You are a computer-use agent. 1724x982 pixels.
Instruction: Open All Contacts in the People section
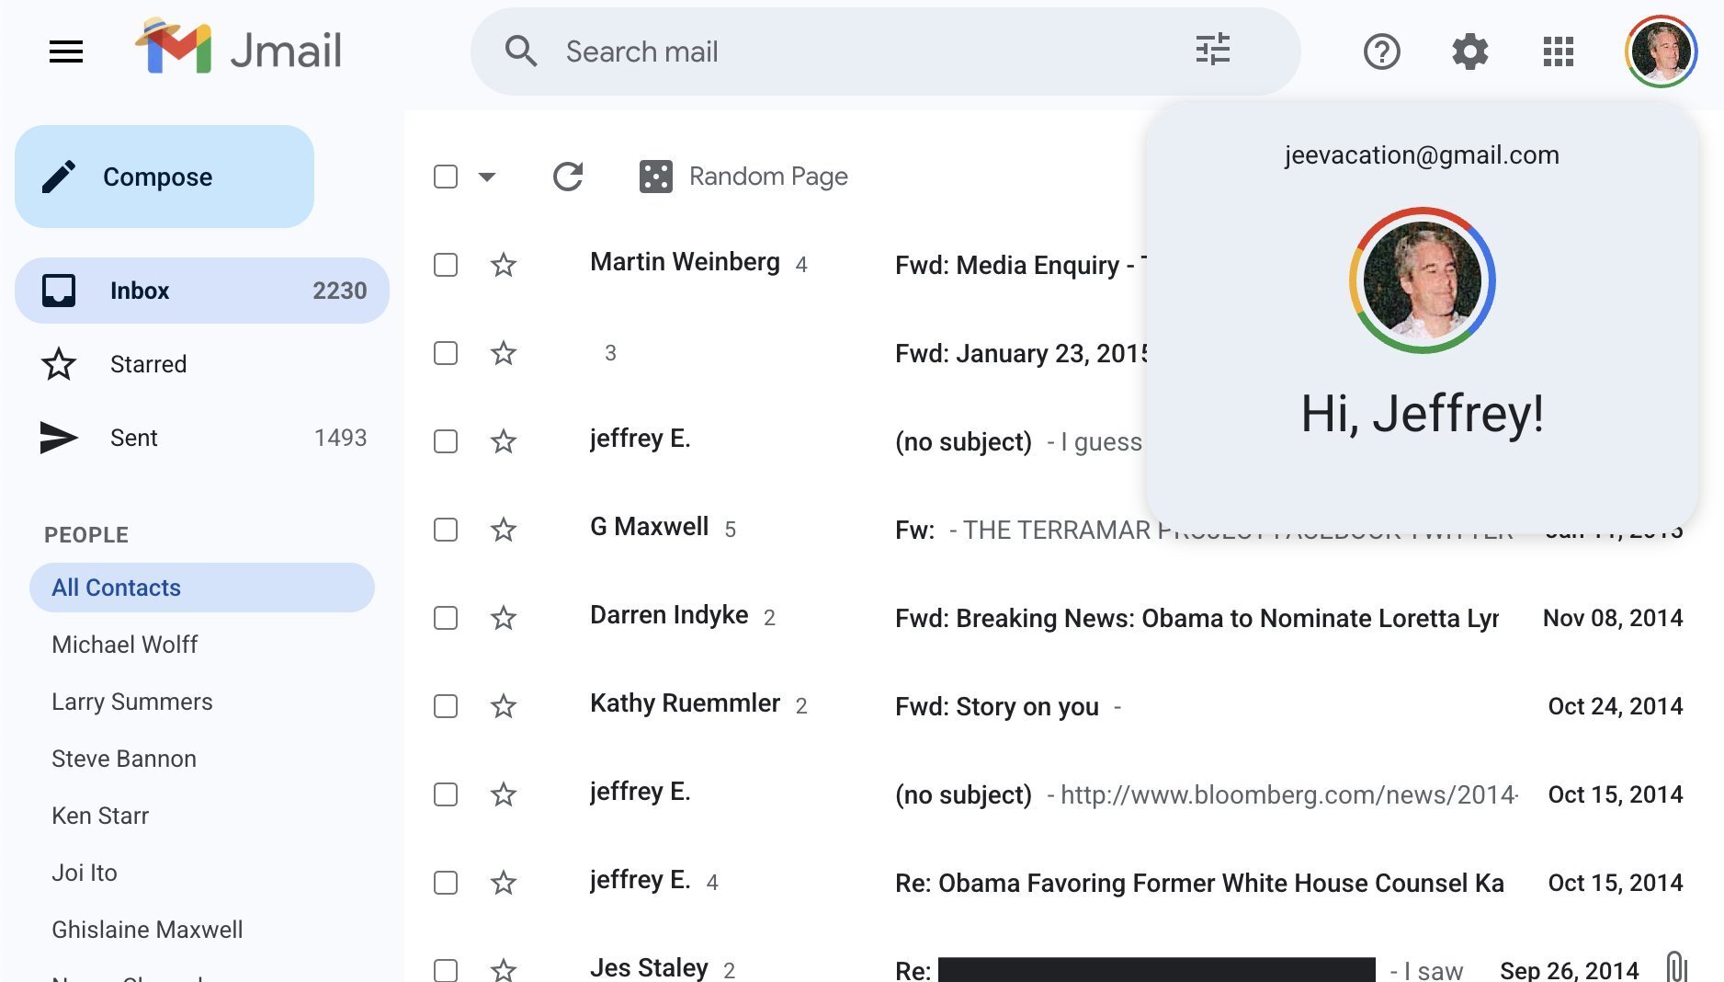coord(115,588)
